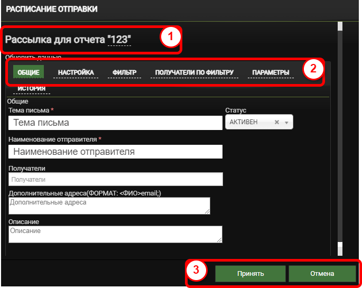
Task: Click the Описание text area
Action: (115, 234)
